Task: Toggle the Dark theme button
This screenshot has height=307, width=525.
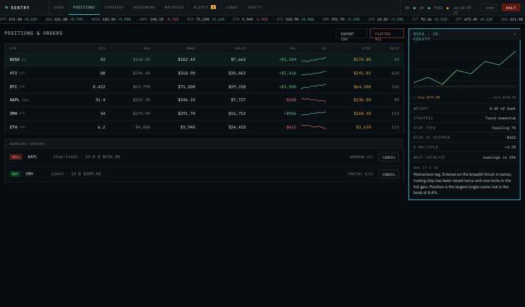Action: (490, 8)
